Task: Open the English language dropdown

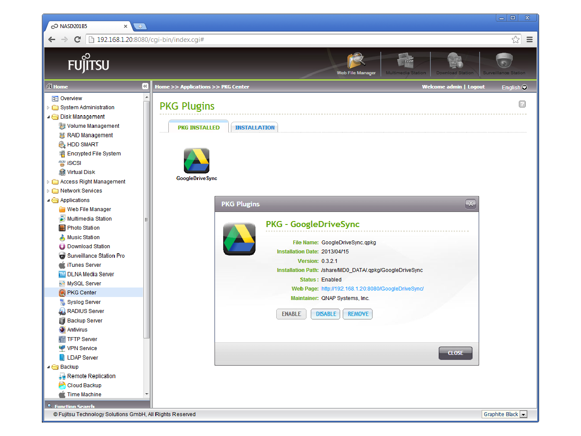Action: tap(514, 87)
